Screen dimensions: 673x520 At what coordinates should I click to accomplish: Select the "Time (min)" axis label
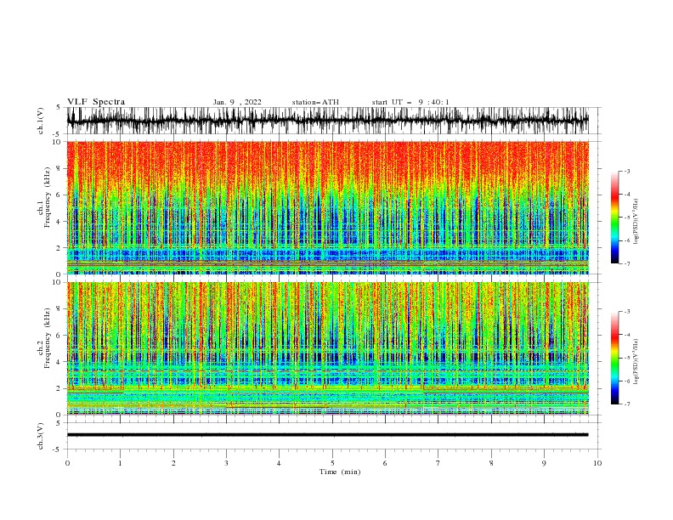click(340, 472)
